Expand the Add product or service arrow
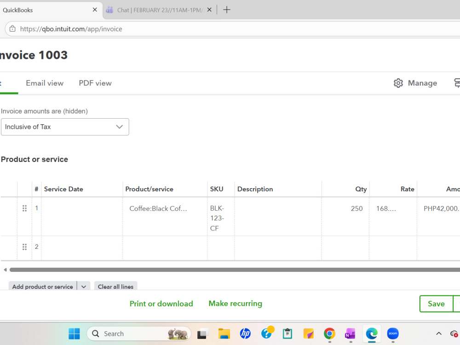The width and height of the screenshot is (460, 345). [84, 287]
